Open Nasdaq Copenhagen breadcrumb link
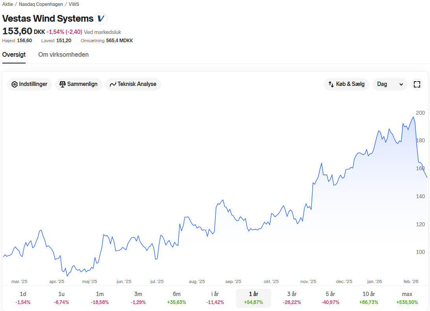 pyautogui.click(x=41, y=4)
